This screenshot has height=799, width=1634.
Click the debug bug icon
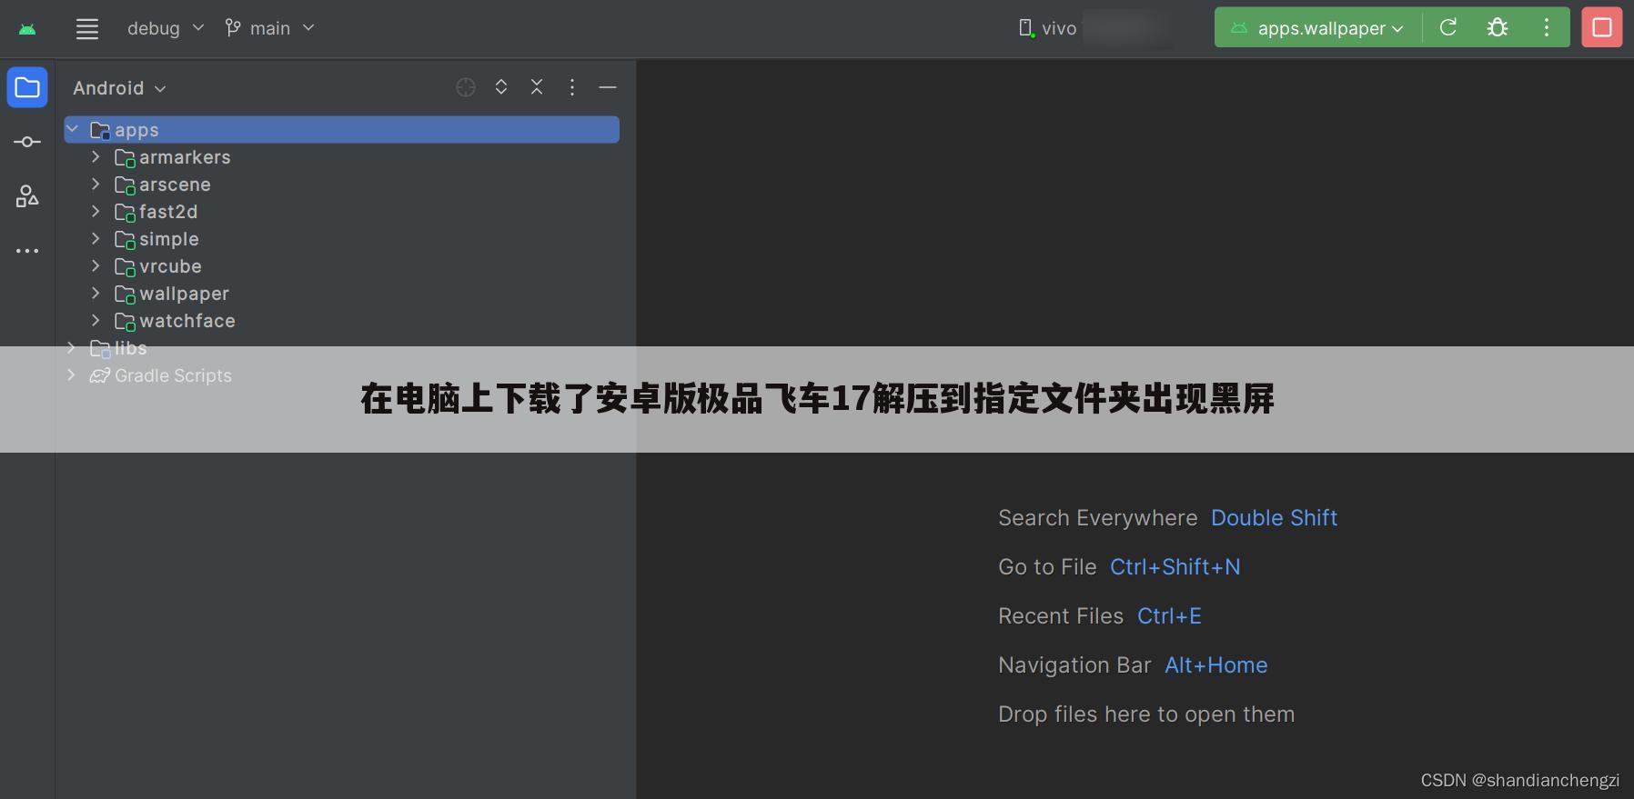(1498, 27)
